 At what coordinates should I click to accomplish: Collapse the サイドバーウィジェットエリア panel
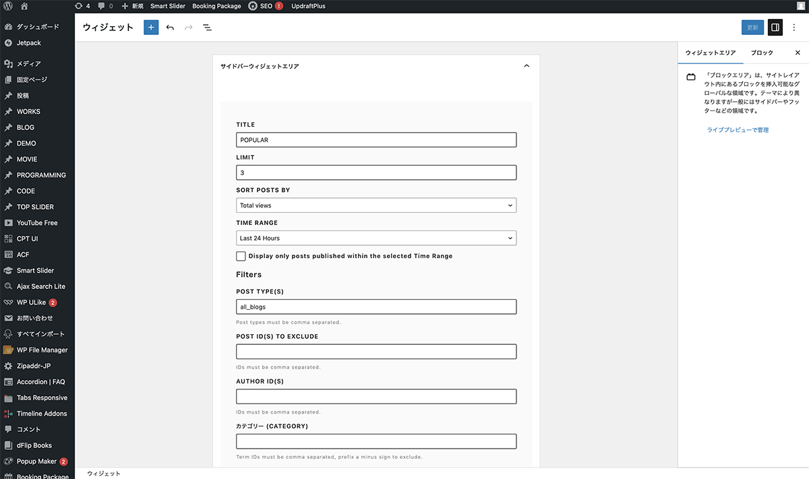tap(527, 66)
